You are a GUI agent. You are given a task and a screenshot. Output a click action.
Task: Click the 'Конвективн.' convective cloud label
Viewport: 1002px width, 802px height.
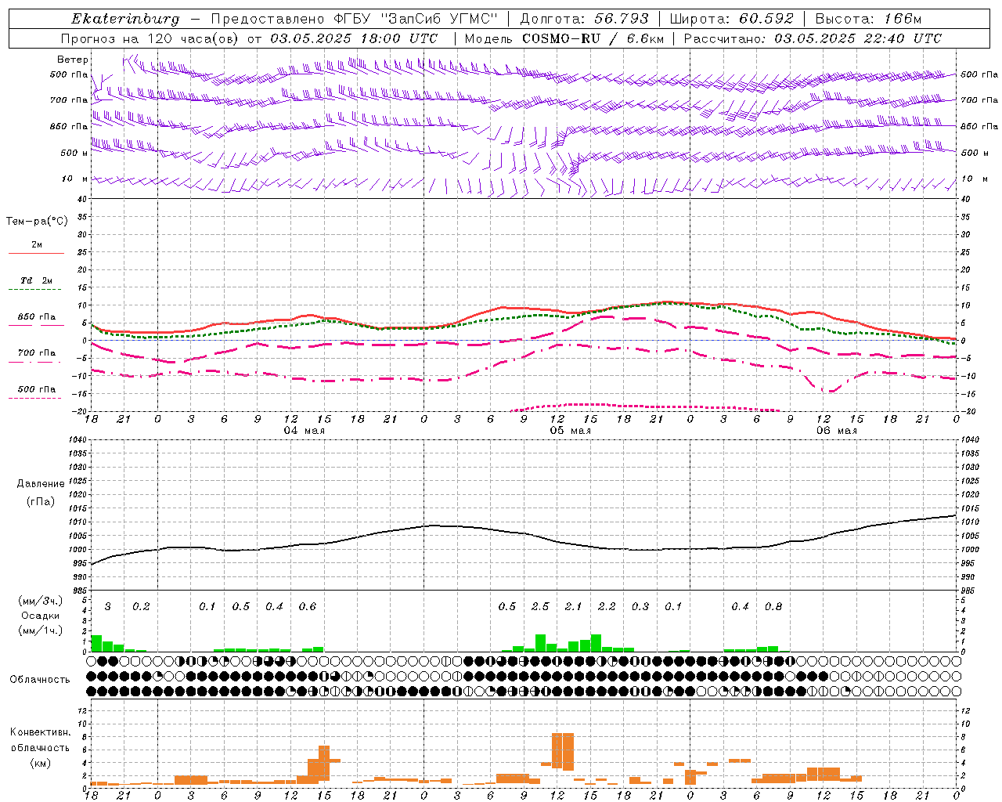coord(41,732)
